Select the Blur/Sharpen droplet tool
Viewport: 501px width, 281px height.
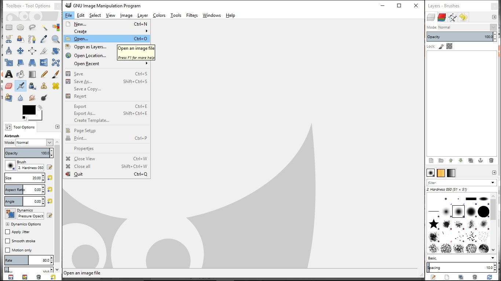click(x=21, y=98)
